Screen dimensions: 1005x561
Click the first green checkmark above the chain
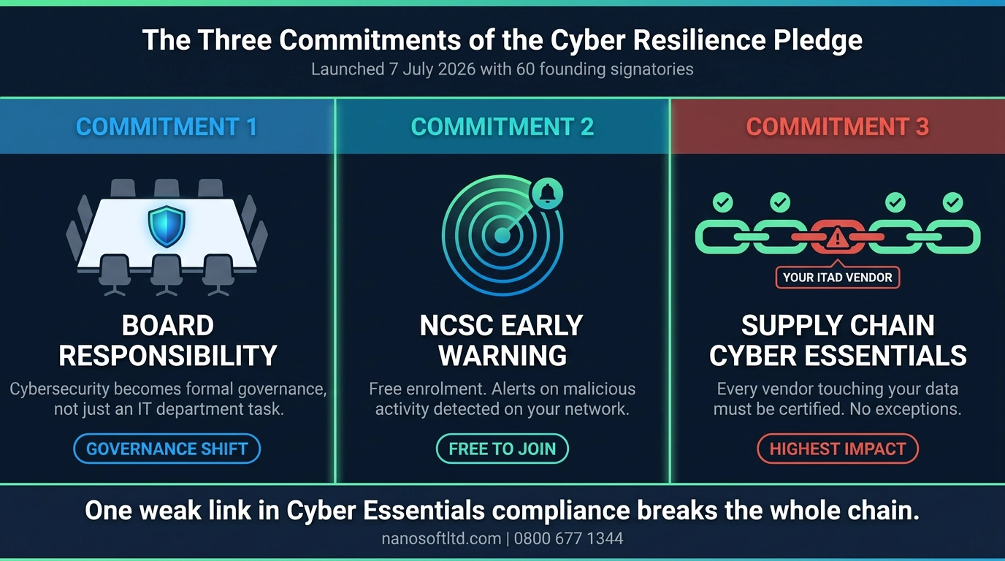(723, 202)
